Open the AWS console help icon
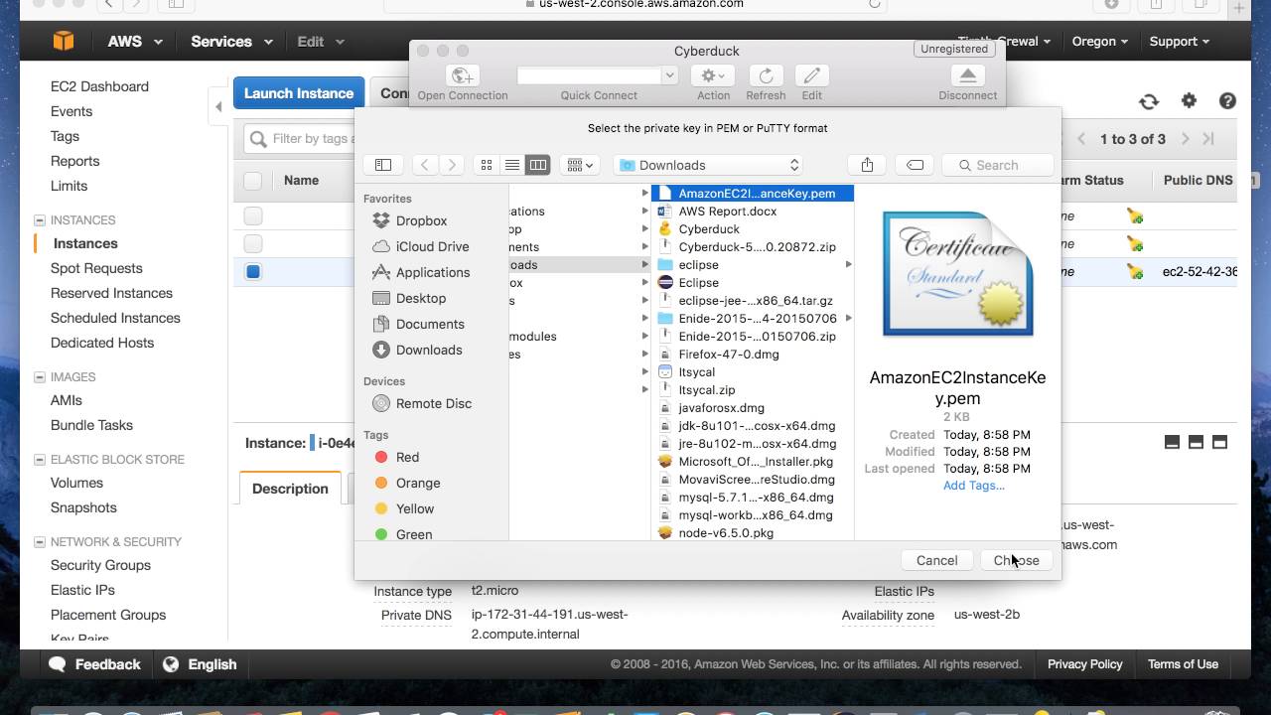The width and height of the screenshot is (1271, 715). pos(1227,100)
